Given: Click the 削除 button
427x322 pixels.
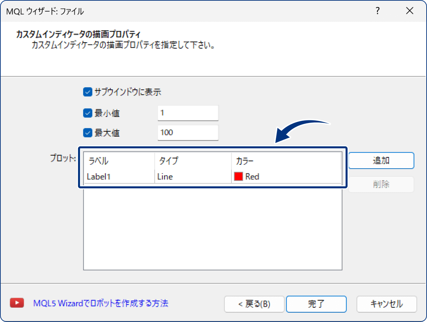Looking at the screenshot, I should pyautogui.click(x=381, y=184).
